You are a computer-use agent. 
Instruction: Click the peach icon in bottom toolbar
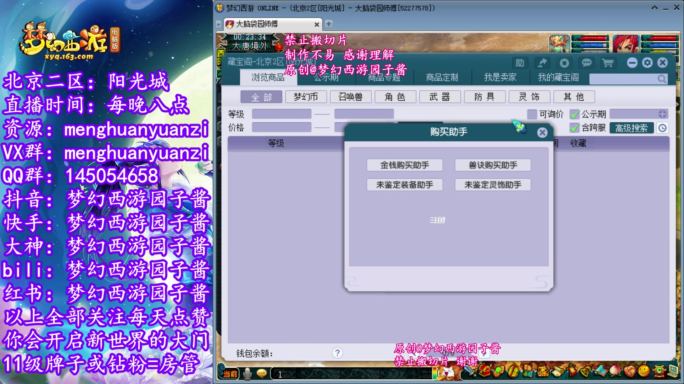pyautogui.click(x=615, y=371)
